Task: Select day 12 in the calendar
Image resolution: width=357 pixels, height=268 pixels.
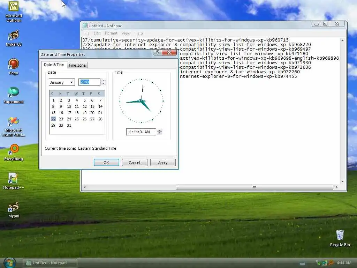Action: pyautogui.click(x=84, y=106)
